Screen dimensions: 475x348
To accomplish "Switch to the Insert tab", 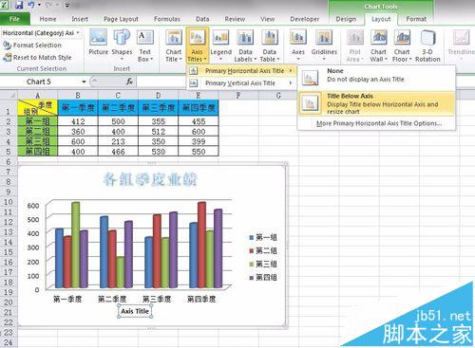I will pos(80,19).
